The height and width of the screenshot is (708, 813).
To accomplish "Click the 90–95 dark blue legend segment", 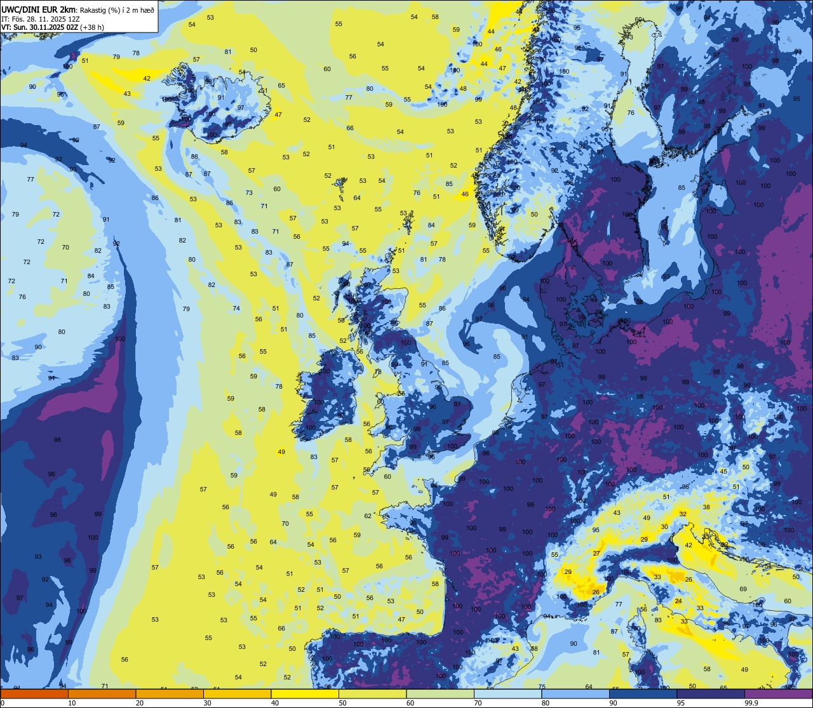I will (643, 693).
